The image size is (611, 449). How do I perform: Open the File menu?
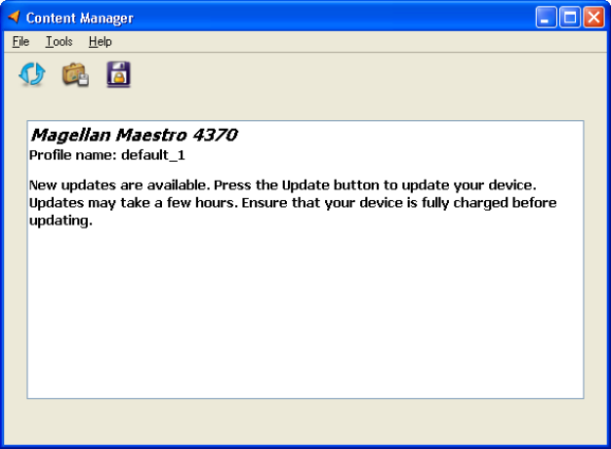tap(20, 41)
